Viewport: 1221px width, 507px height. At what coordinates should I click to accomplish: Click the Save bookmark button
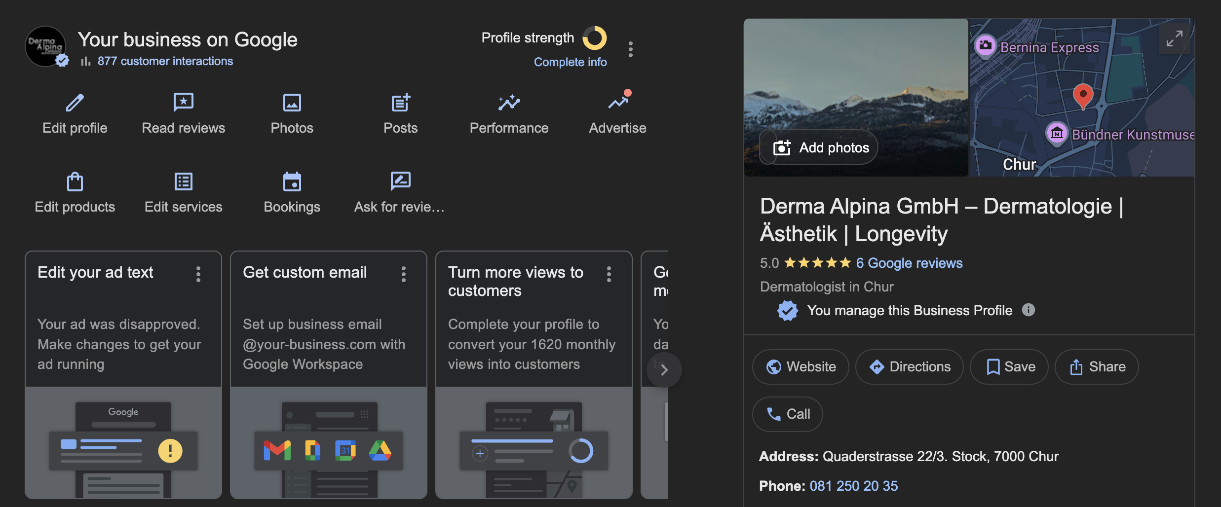click(x=1009, y=367)
